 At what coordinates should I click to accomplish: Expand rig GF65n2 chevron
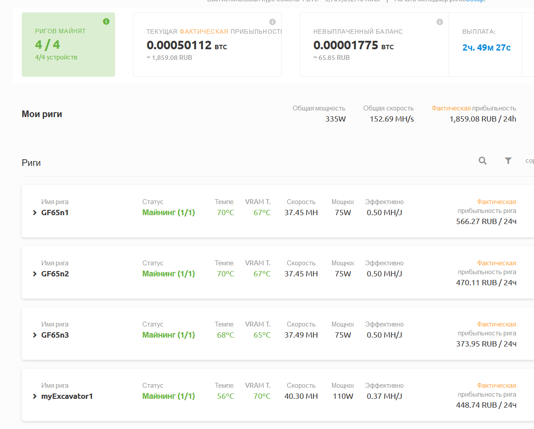click(x=35, y=274)
